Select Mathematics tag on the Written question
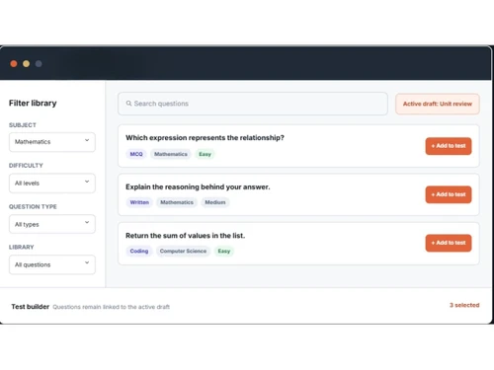The width and height of the screenshot is (494, 370). [177, 202]
